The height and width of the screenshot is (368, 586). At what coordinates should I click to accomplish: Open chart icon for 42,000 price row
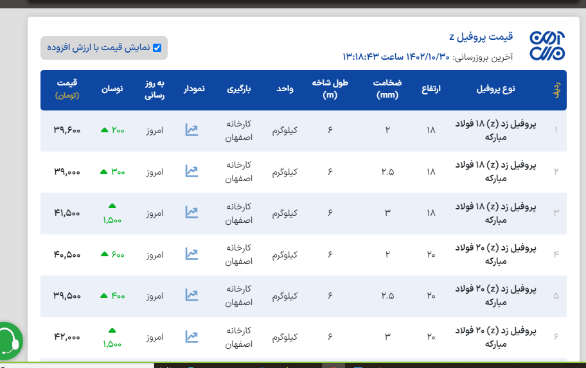tap(191, 336)
